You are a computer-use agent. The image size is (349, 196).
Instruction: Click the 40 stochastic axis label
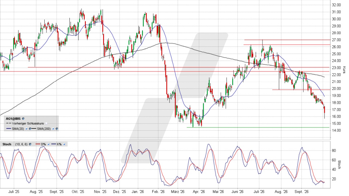(334, 170)
